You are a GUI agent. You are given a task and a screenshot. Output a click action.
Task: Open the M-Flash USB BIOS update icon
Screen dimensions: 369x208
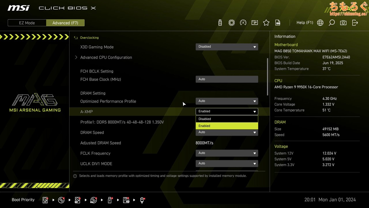pyautogui.click(x=220, y=23)
